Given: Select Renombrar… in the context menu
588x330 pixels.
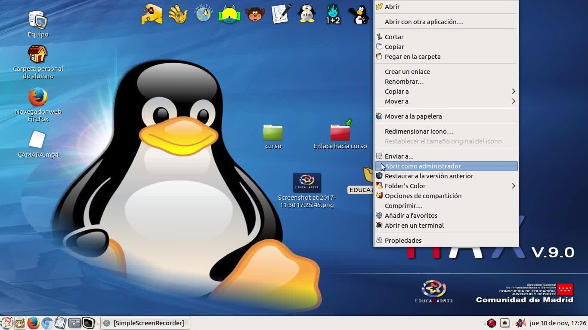Looking at the screenshot, I should 446,82.
